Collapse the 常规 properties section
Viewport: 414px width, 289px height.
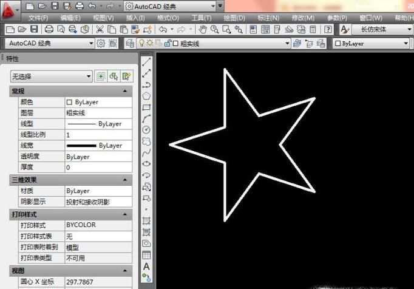[x=125, y=91]
